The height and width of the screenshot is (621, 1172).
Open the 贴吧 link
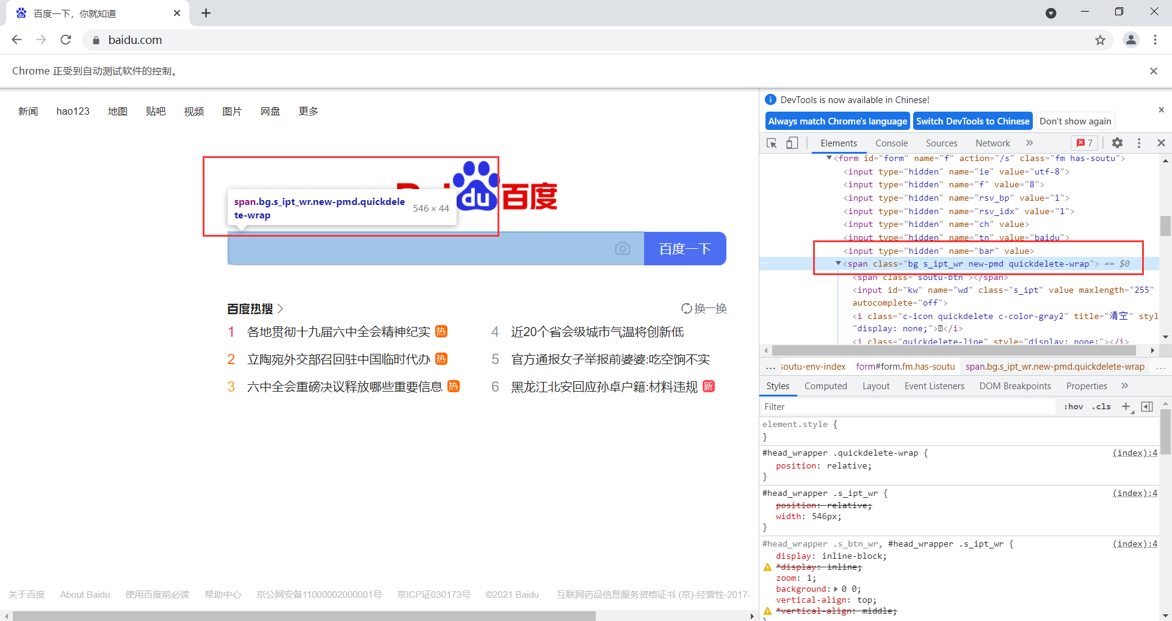click(x=156, y=111)
